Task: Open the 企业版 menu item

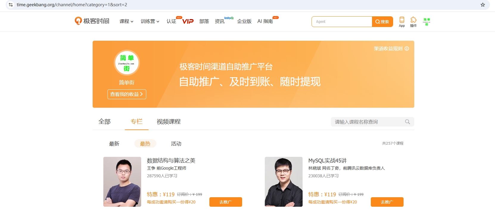Action: point(244,21)
